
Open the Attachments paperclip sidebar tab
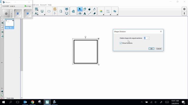2,27
